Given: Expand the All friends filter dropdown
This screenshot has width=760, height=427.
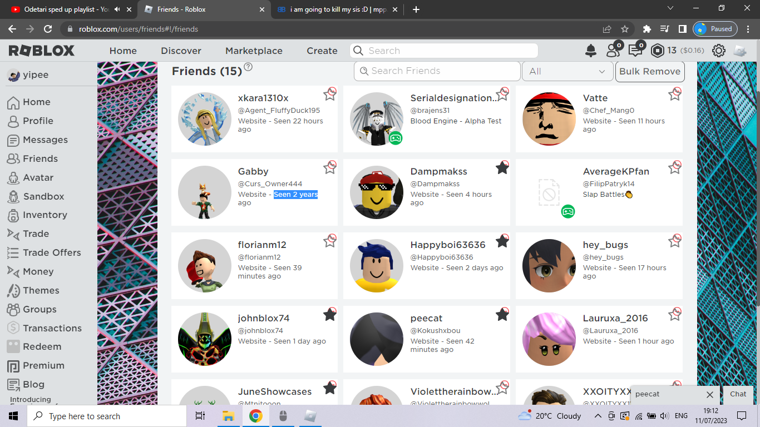Looking at the screenshot, I should tap(567, 71).
